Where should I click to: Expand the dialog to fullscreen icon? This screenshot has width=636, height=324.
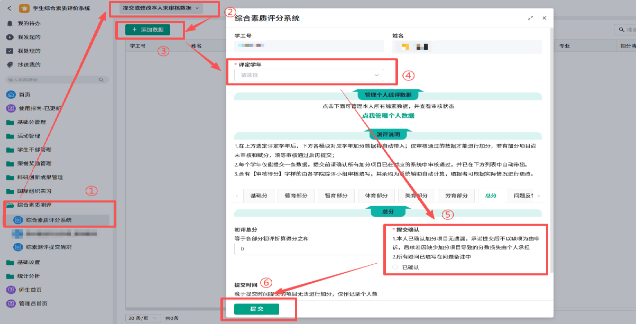click(x=530, y=18)
